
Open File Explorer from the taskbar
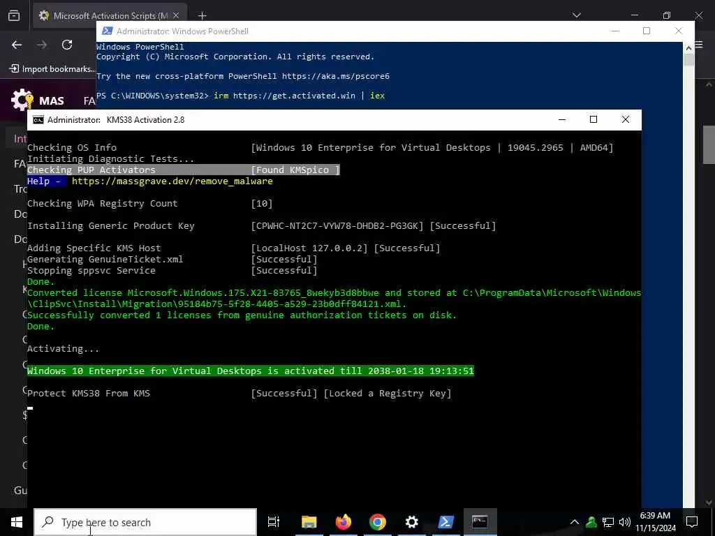tap(309, 522)
